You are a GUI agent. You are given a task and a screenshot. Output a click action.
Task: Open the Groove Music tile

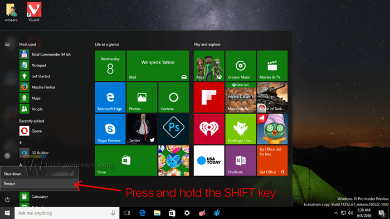[x=241, y=66]
